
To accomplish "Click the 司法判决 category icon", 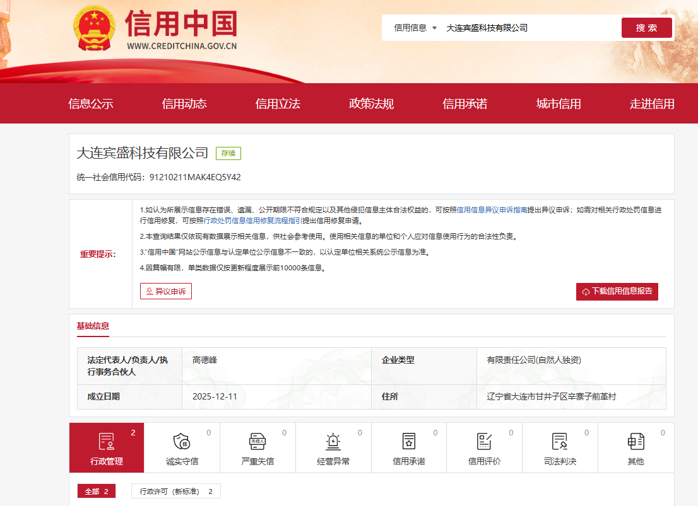I will click(560, 441).
